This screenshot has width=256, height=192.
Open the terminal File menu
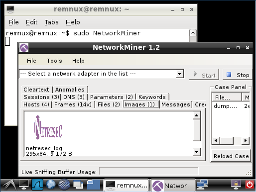click(13, 22)
